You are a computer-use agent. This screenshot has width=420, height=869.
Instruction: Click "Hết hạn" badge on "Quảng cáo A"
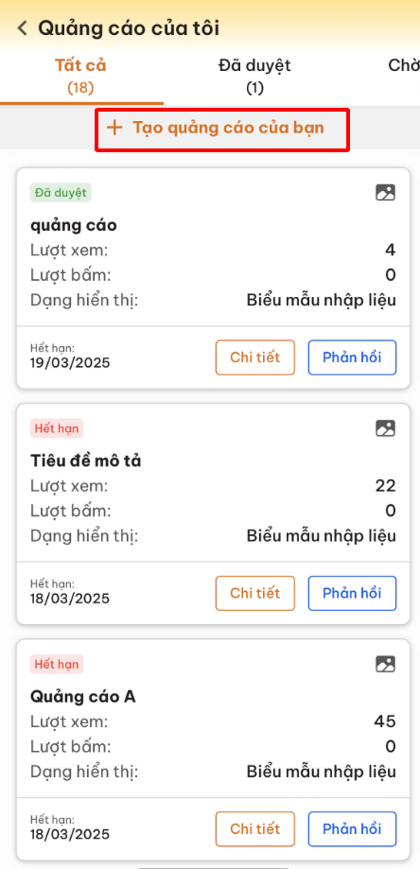pos(57,664)
